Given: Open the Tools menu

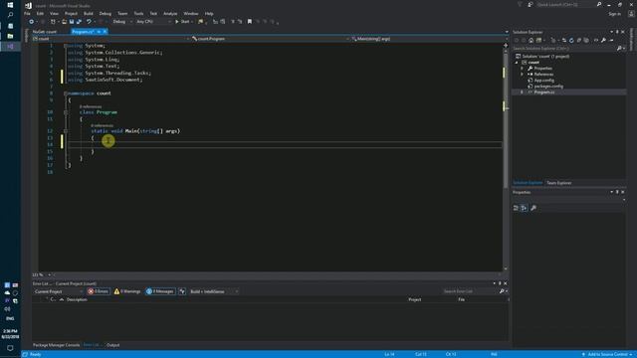Looking at the screenshot, I should point(138,13).
